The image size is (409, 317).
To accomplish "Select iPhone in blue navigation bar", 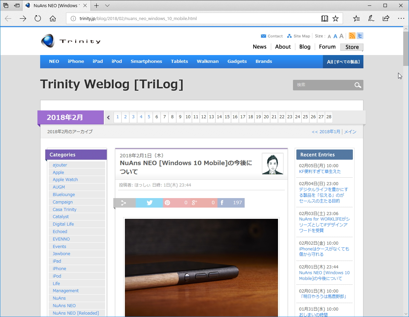I will click(76, 61).
